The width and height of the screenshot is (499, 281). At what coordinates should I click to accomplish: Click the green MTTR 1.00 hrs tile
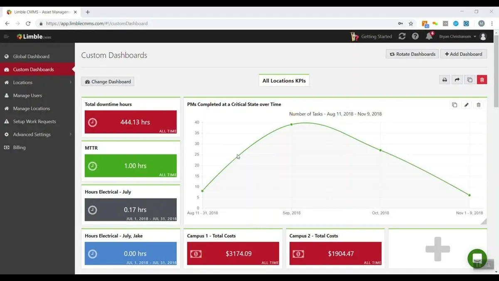131,166
